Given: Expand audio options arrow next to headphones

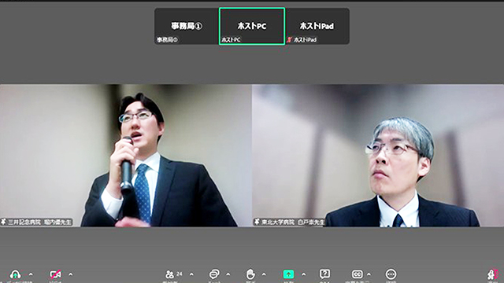Looking at the screenshot, I should 31,274.
